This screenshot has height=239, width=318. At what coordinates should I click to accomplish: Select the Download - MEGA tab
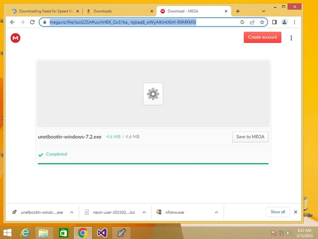coord(194,11)
